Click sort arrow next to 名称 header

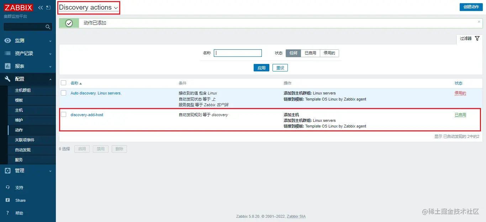coord(80,83)
